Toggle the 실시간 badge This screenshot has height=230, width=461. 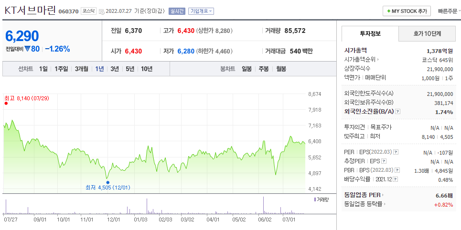pos(177,11)
